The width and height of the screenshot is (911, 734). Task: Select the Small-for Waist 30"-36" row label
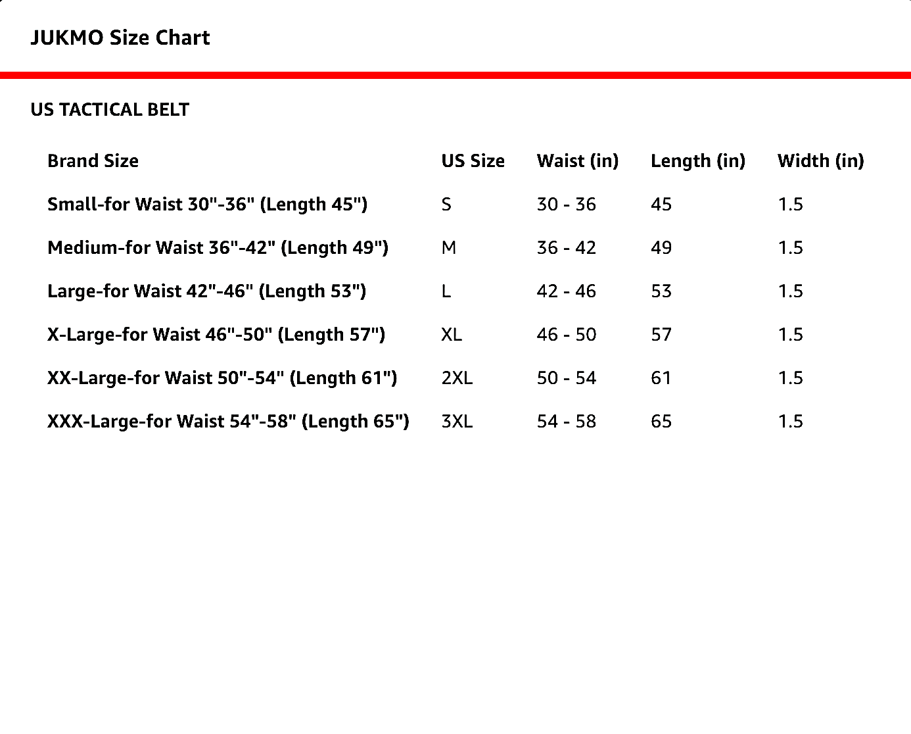207,205
